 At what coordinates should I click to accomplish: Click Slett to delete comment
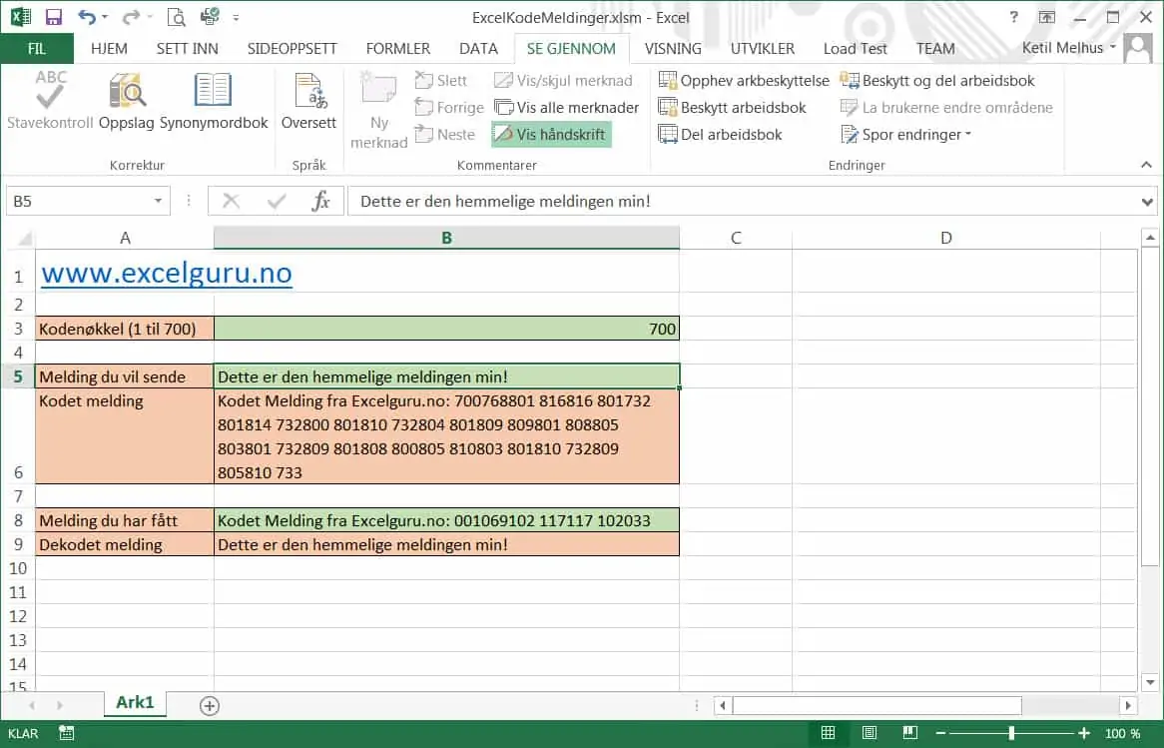[441, 80]
